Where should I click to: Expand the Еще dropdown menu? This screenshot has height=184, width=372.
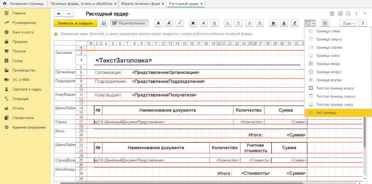click(348, 23)
